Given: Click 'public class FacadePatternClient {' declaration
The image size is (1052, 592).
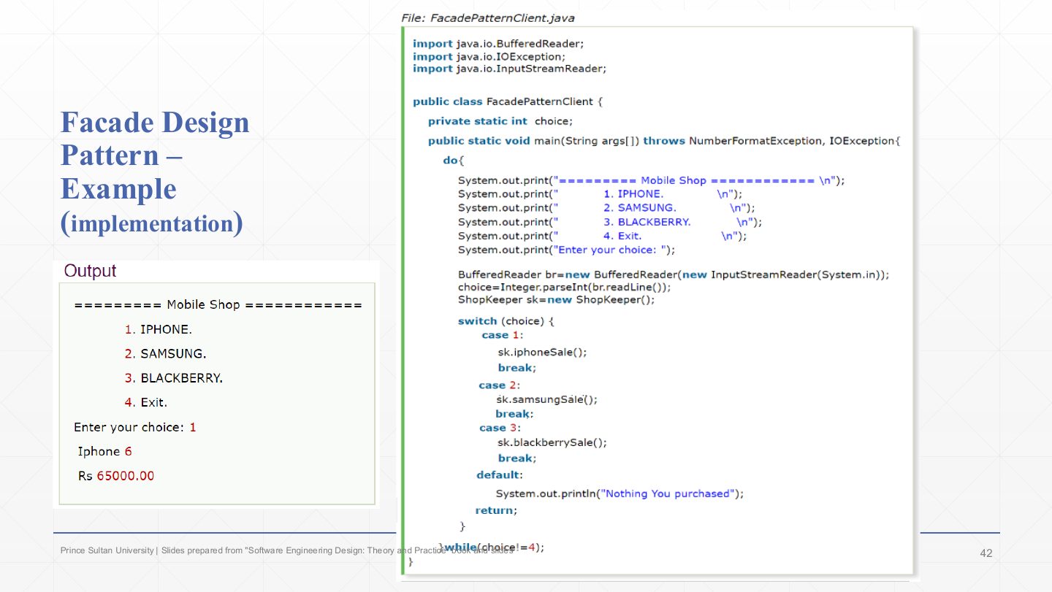Looking at the screenshot, I should point(507,101).
